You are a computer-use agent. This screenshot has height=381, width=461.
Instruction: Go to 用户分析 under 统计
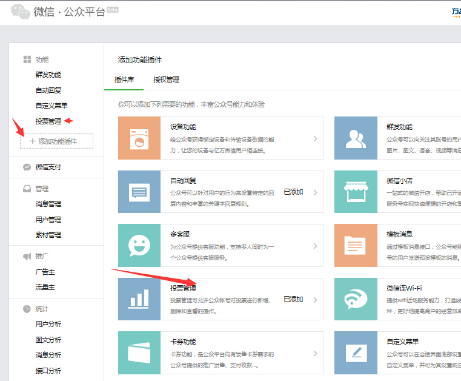coord(48,324)
